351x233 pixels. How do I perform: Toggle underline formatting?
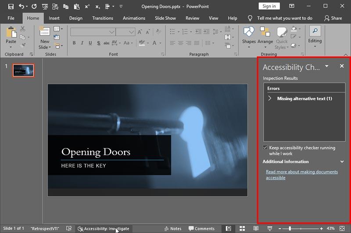pyautogui.click(x=90, y=43)
